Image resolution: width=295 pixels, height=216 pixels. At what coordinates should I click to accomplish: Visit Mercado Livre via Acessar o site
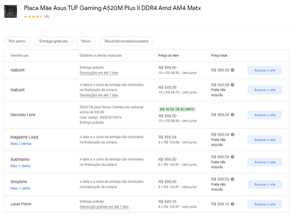click(x=265, y=115)
